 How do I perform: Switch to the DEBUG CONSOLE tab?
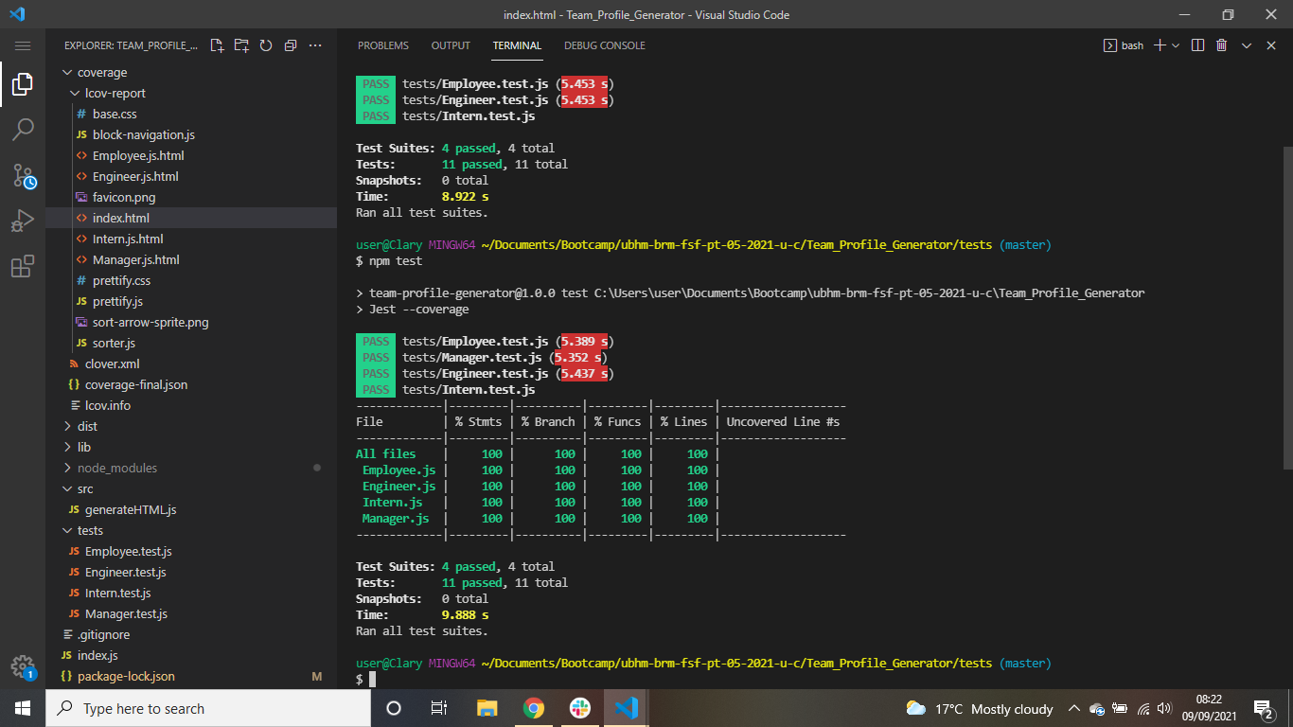(605, 44)
